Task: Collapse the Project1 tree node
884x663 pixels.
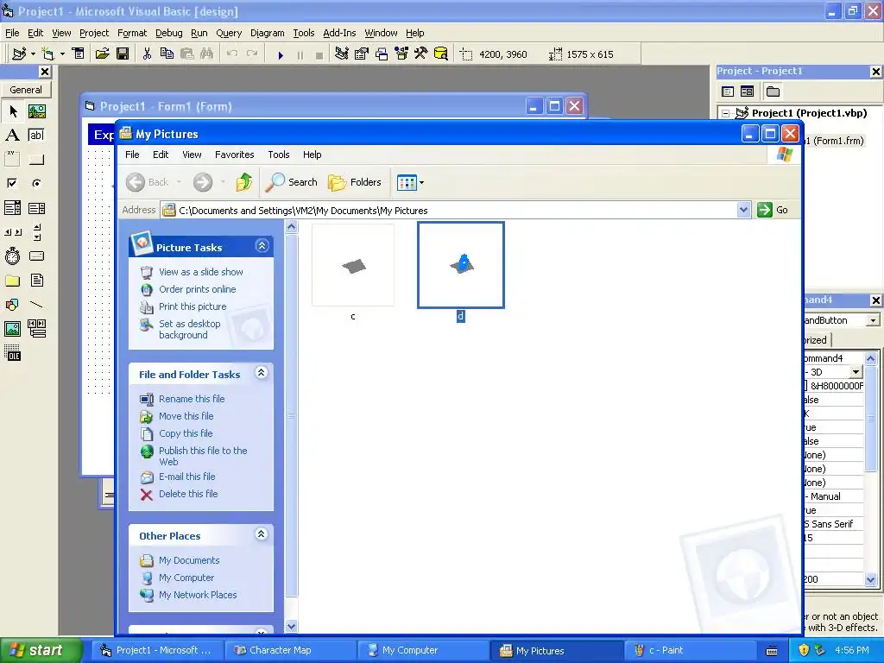Action: (726, 113)
